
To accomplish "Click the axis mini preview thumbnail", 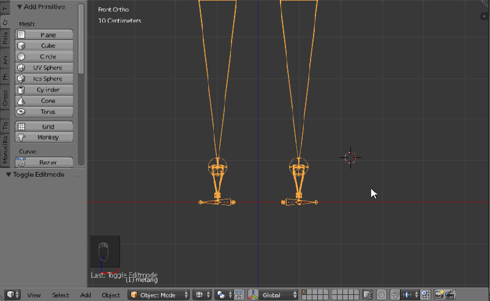I will pos(105,251).
